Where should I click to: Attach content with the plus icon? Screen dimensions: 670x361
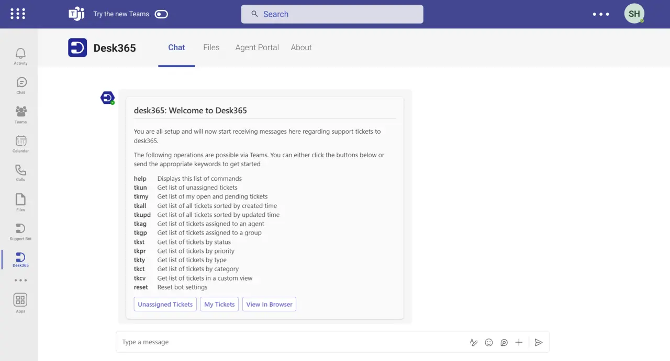pyautogui.click(x=519, y=342)
